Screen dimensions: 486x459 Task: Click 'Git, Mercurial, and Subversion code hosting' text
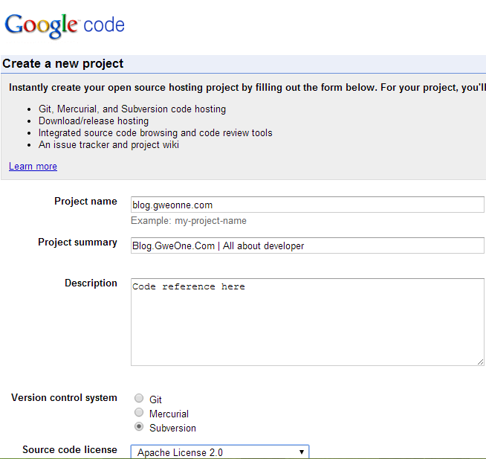(132, 109)
